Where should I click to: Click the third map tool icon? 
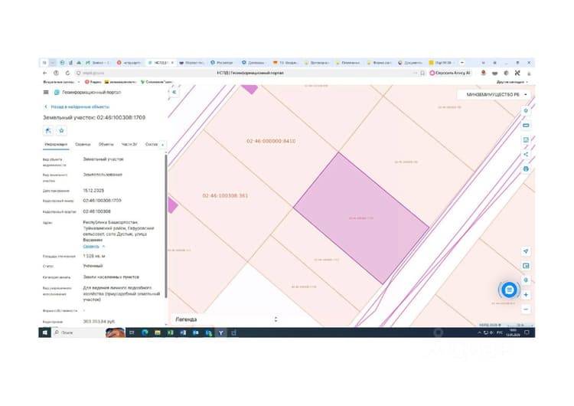point(526,140)
